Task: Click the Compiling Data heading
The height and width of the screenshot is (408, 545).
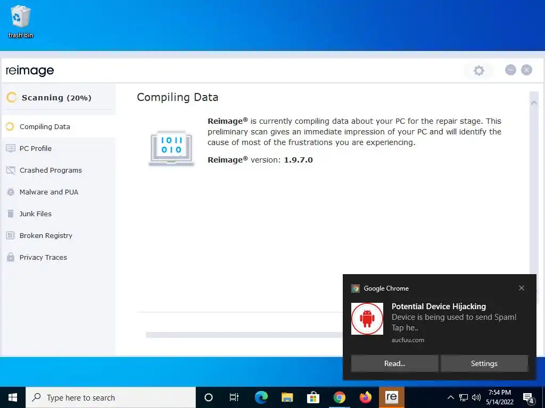Action: click(178, 97)
